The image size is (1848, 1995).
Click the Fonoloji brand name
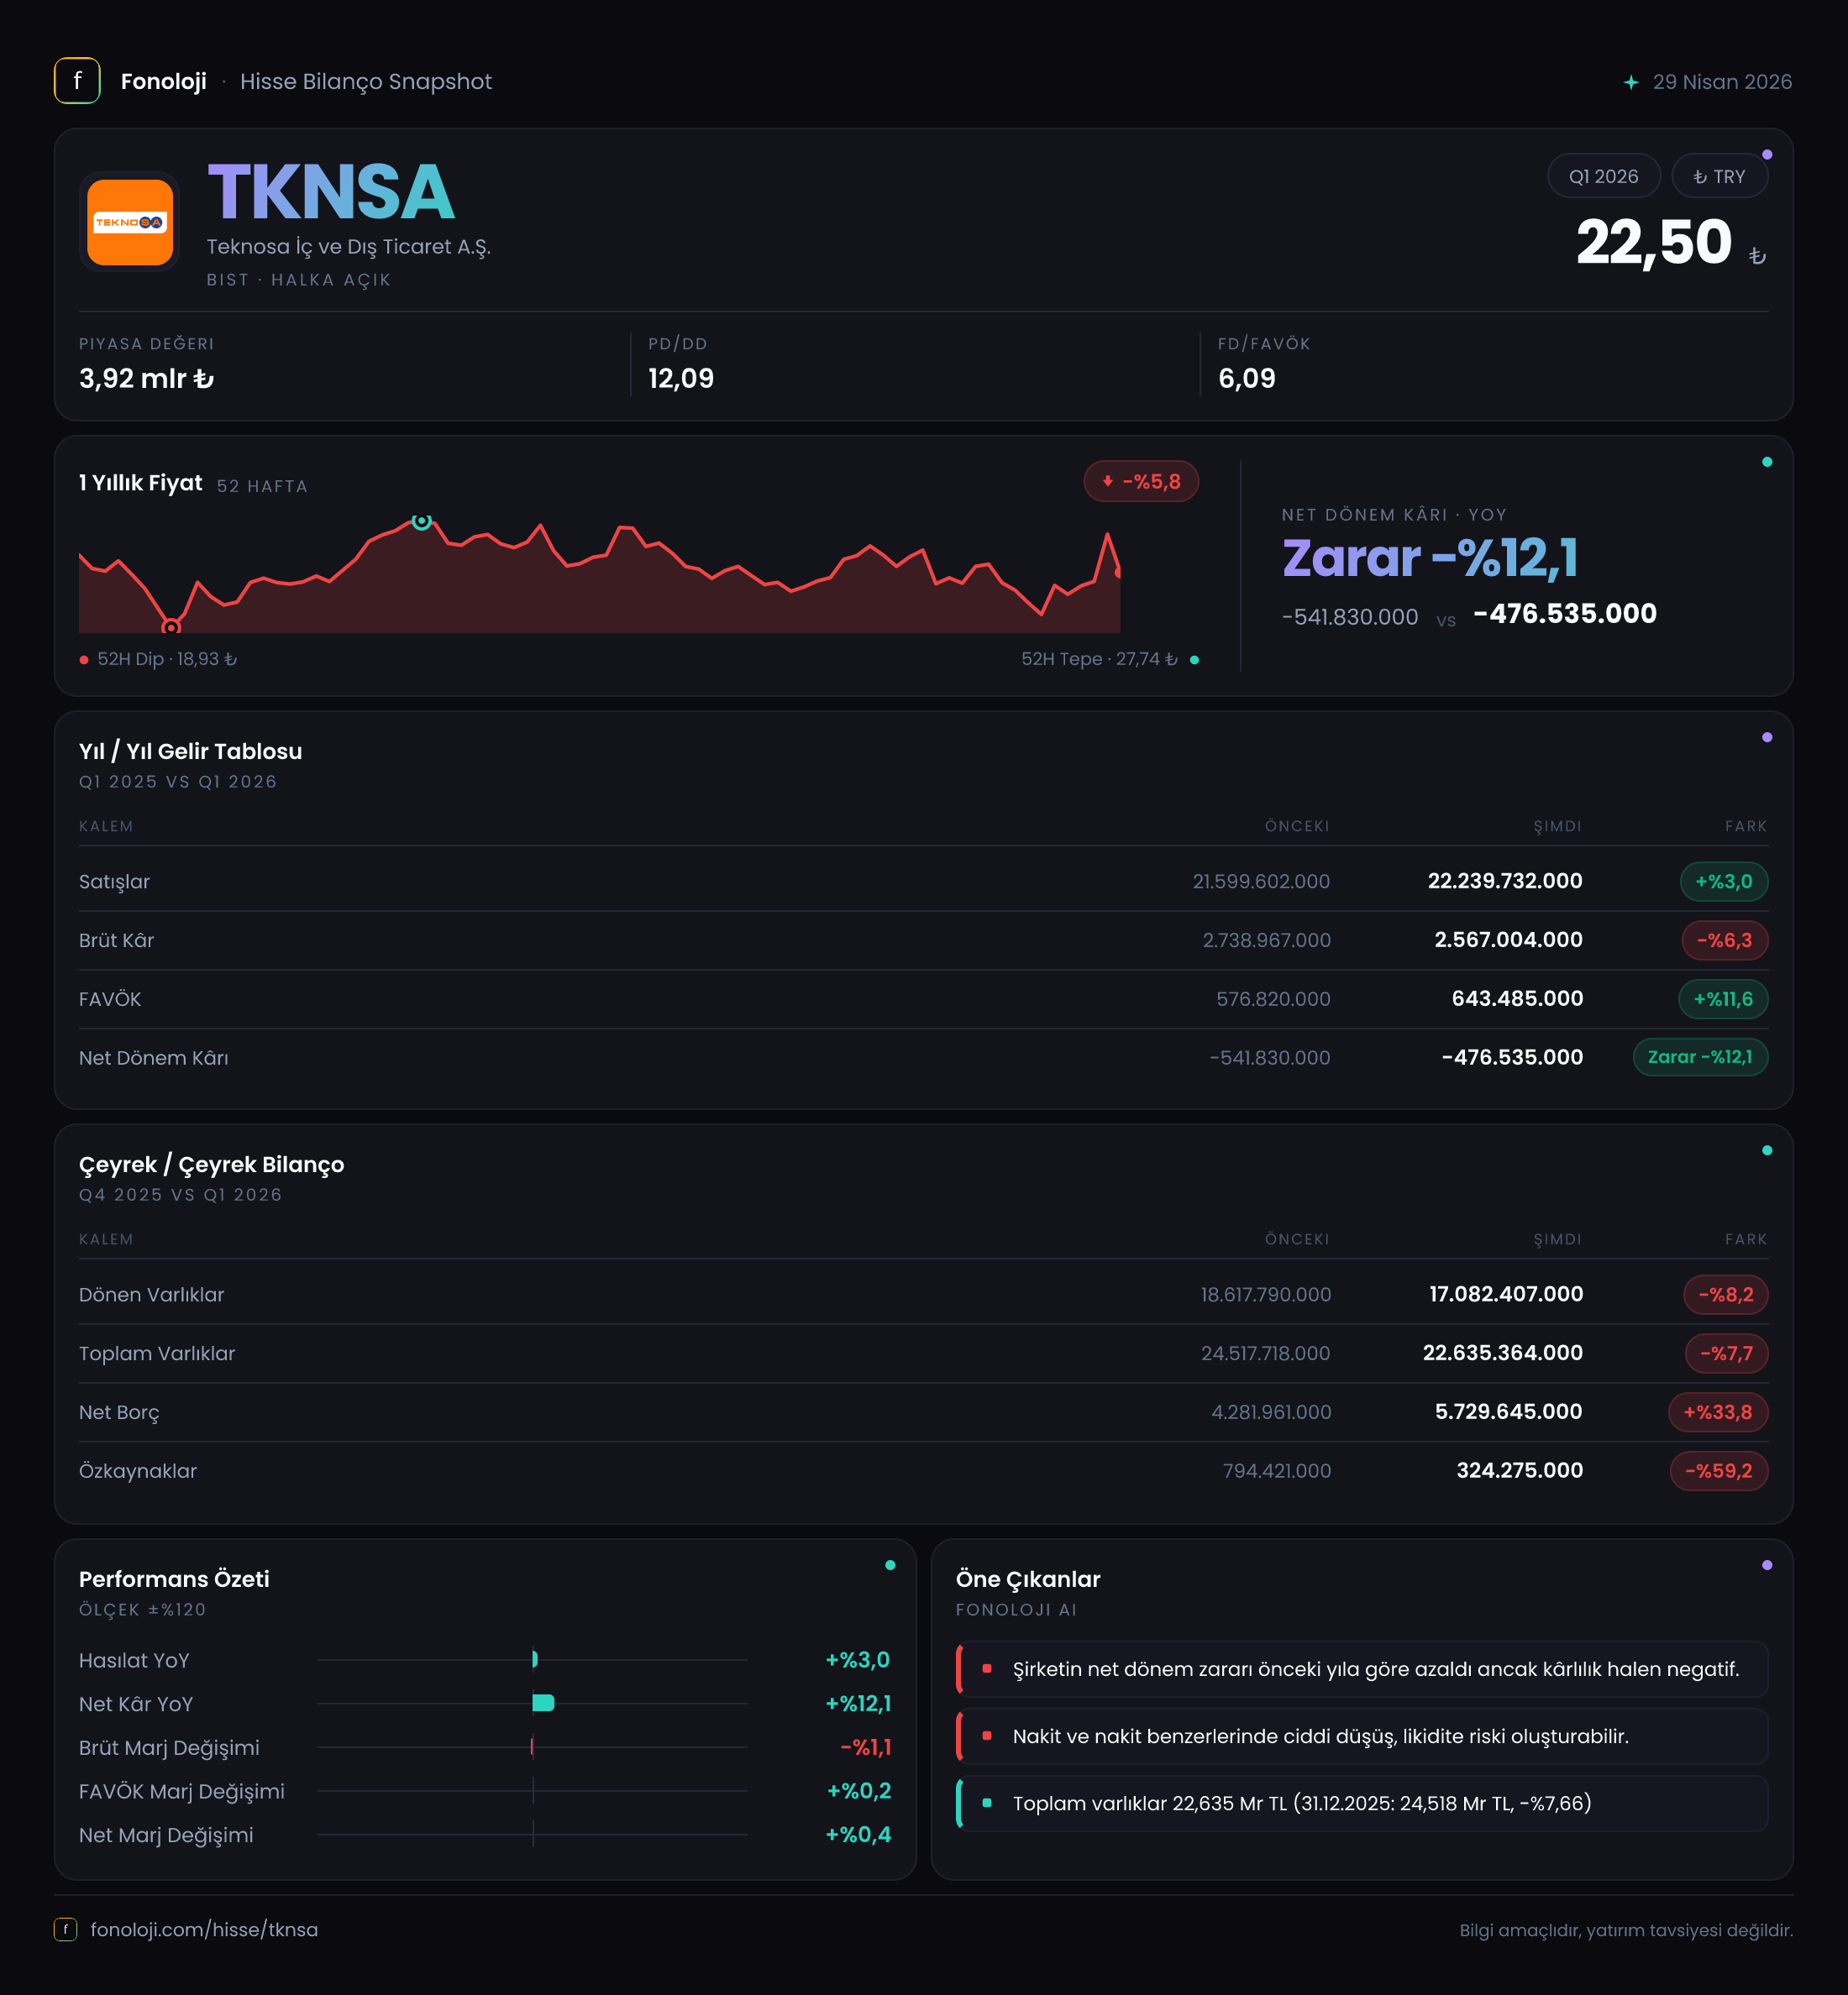tap(164, 82)
